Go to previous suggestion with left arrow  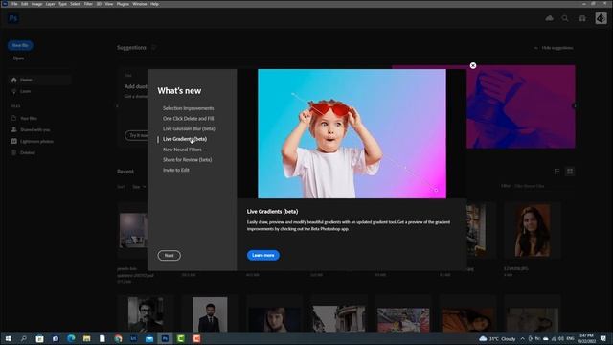[117, 106]
